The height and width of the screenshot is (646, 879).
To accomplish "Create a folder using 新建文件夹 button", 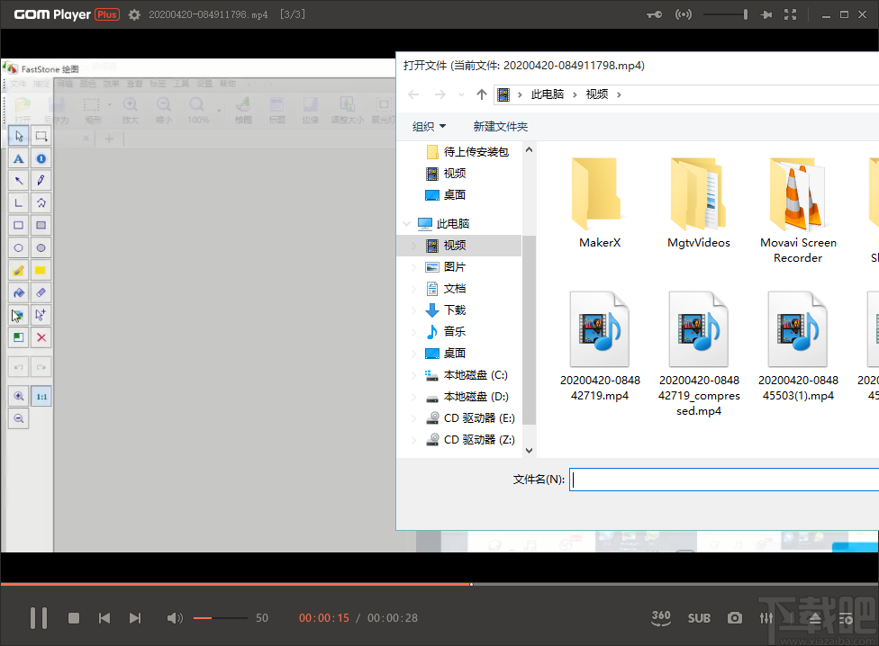I will (x=503, y=126).
